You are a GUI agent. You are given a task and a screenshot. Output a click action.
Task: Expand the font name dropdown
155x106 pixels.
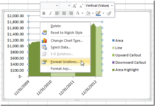[x=57, y=6]
